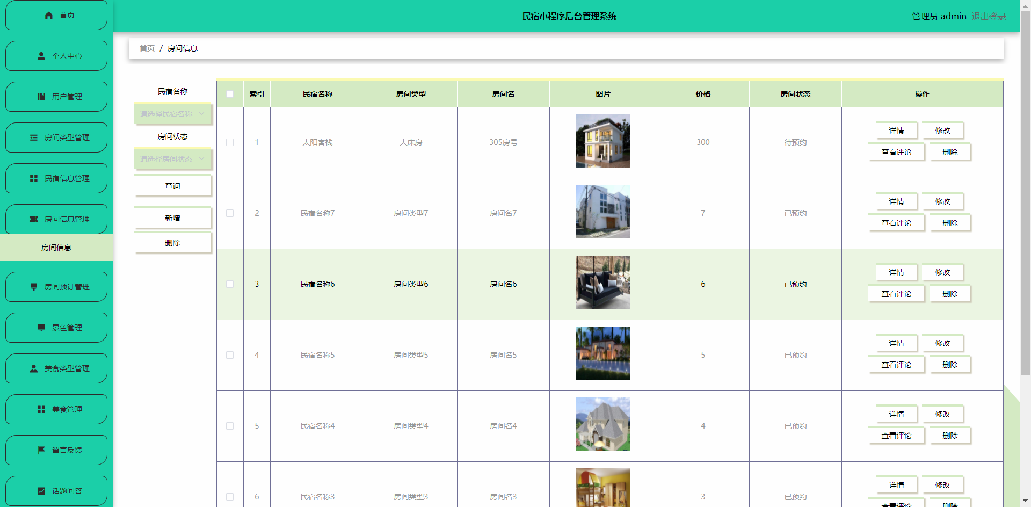Open the 房间名4 room photo
This screenshot has width=1031, height=507.
[x=603, y=424]
